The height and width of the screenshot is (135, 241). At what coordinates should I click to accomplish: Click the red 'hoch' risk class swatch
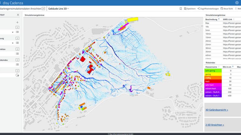tap(213, 81)
